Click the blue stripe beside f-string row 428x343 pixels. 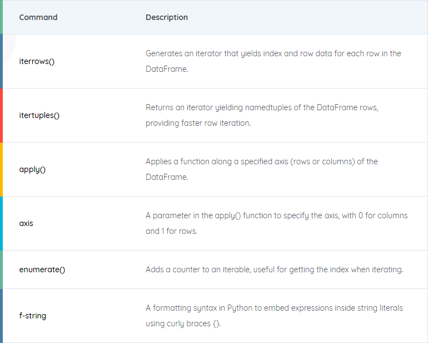(x=2, y=316)
